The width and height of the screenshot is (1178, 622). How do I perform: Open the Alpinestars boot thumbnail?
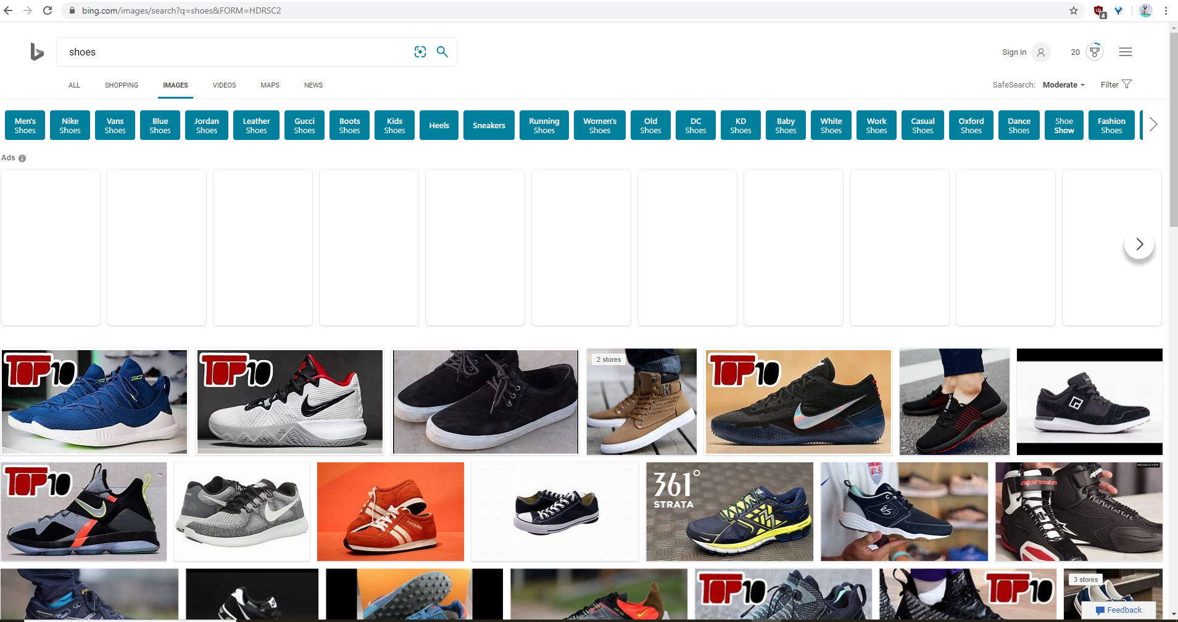pyautogui.click(x=1079, y=512)
